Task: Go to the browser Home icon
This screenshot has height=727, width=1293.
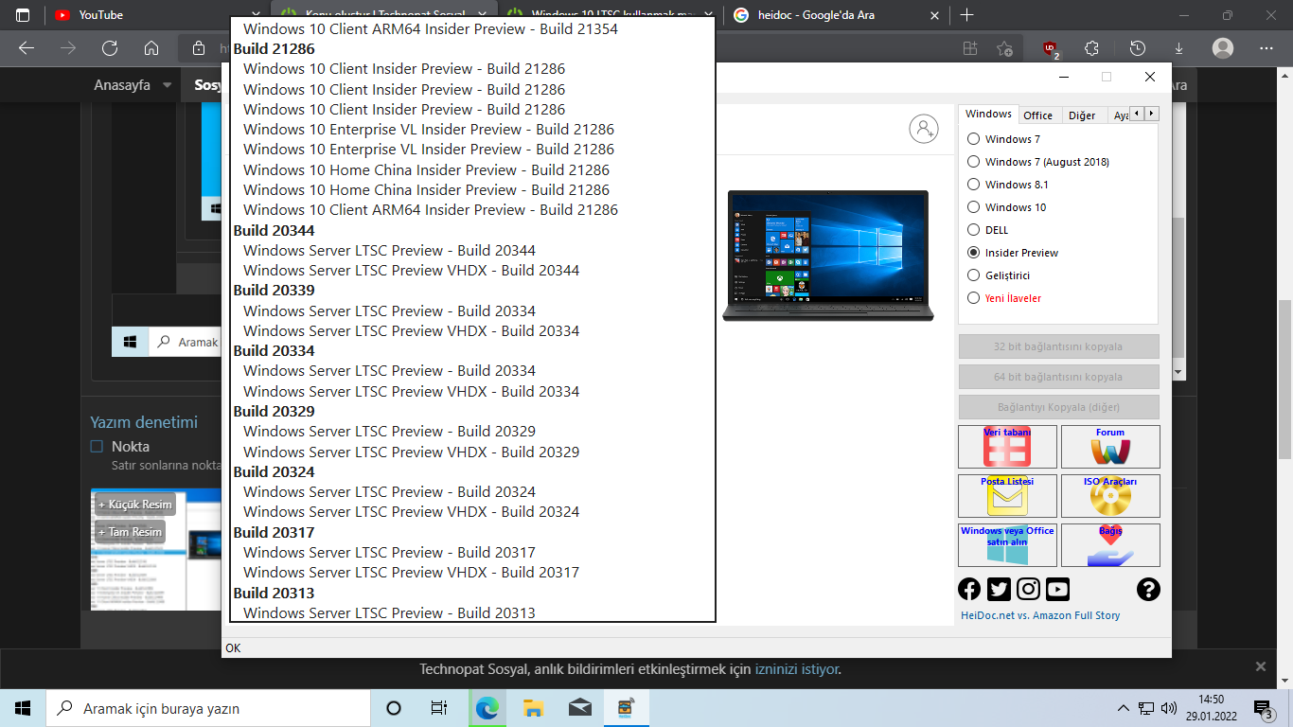Action: pyautogui.click(x=151, y=48)
